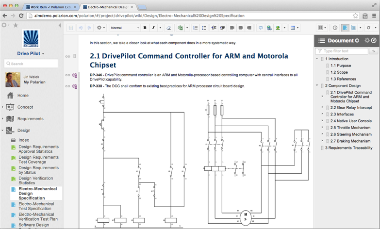
Task: Open more text formatting options arrow
Action: [x=160, y=28]
